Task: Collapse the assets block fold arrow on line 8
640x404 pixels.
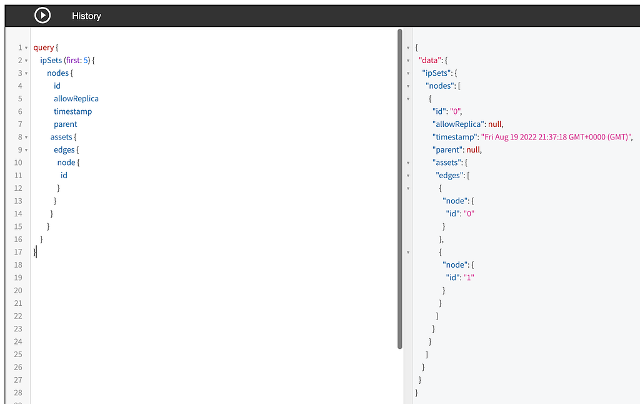Action: coord(26,137)
